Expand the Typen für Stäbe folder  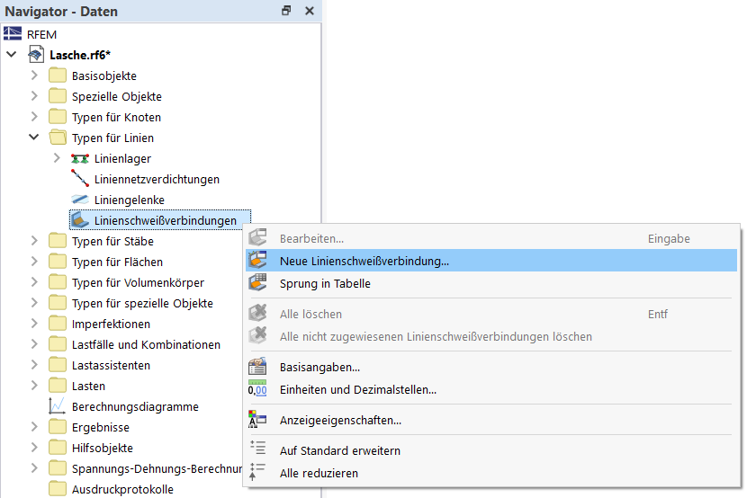(x=34, y=241)
